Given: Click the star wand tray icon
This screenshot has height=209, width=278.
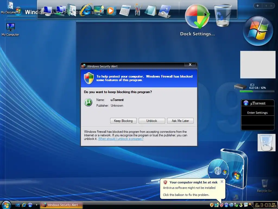Looking at the screenshot, I should pos(251,205).
